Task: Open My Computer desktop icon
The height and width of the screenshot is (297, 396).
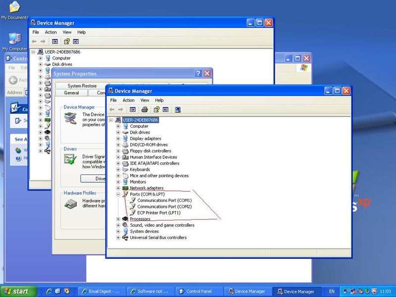Action: pos(14,42)
